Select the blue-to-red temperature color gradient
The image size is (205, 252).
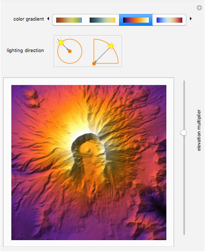tap(169, 20)
